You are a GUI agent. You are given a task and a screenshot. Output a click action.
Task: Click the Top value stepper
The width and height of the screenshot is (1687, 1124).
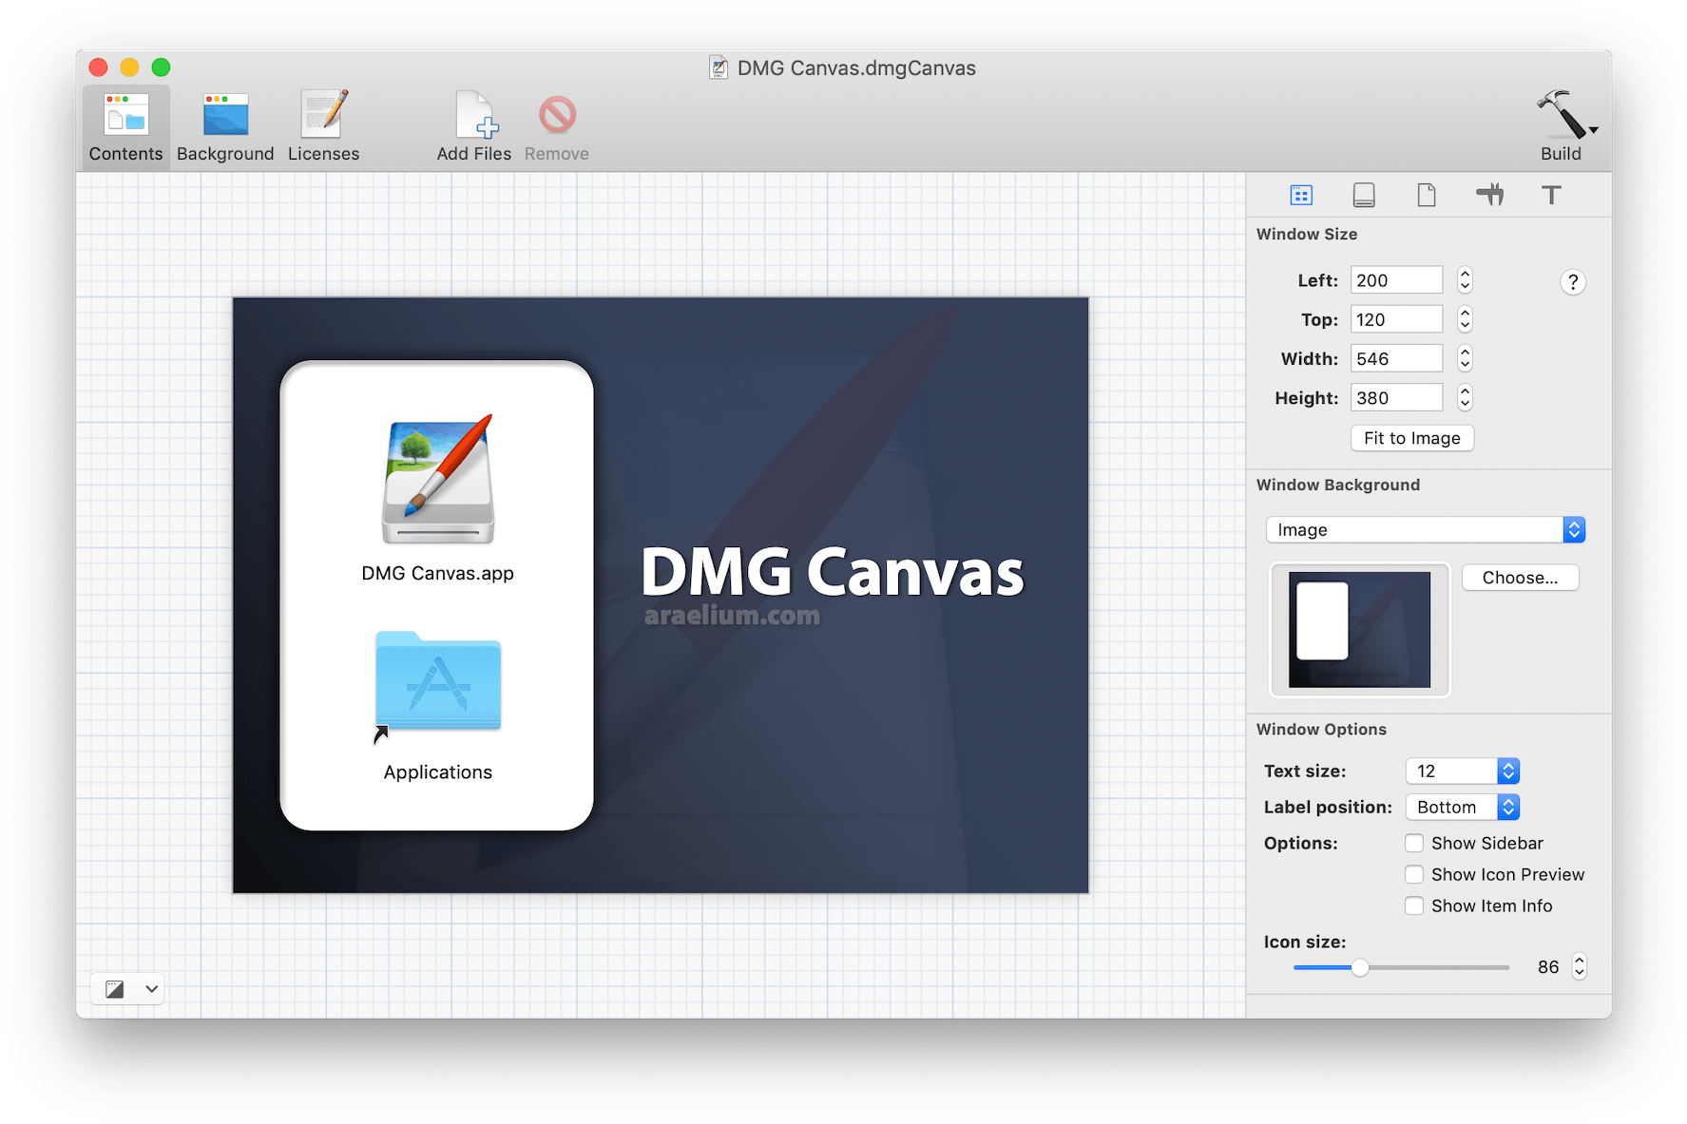(x=1465, y=319)
